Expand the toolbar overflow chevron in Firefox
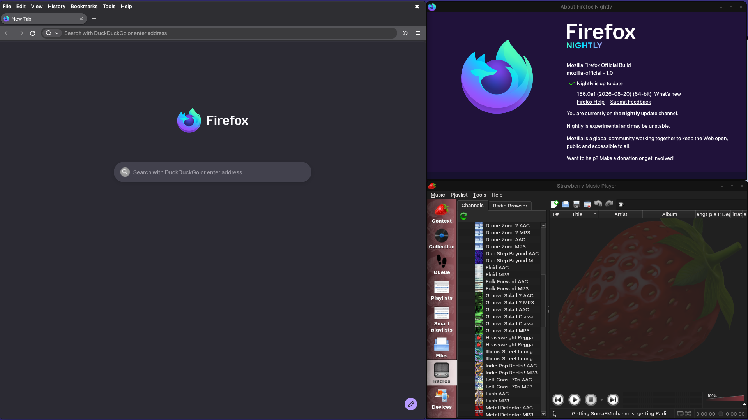This screenshot has width=748, height=420. 405,33
